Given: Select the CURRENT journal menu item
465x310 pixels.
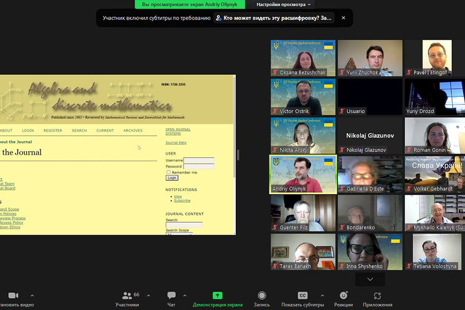Looking at the screenshot, I should (105, 131).
